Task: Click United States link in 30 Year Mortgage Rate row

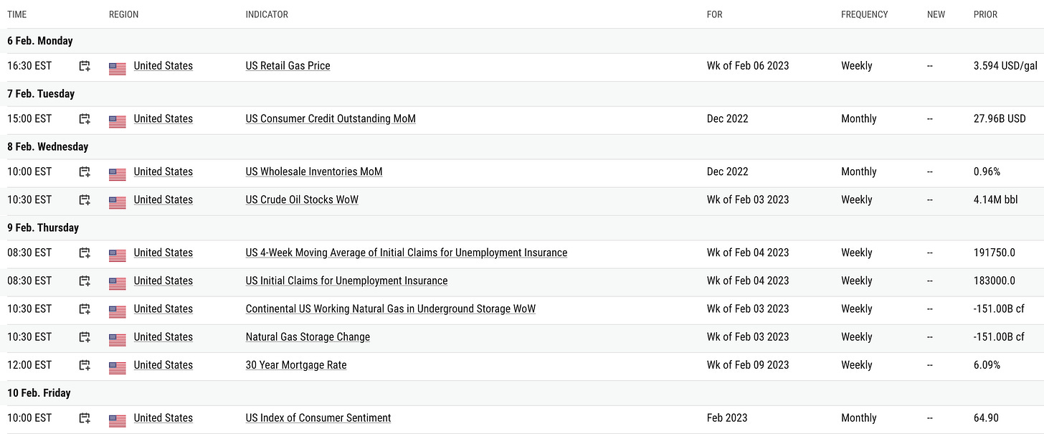Action: 163,365
